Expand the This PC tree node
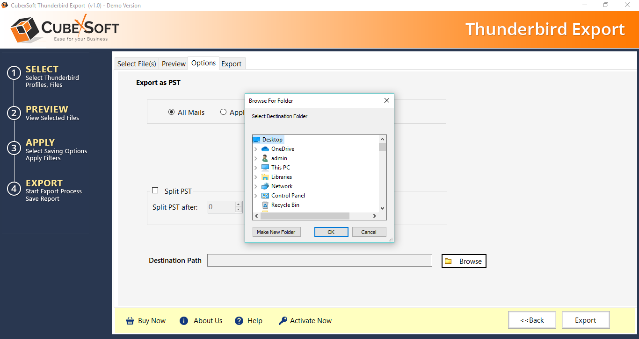The height and width of the screenshot is (339, 639). point(256,168)
